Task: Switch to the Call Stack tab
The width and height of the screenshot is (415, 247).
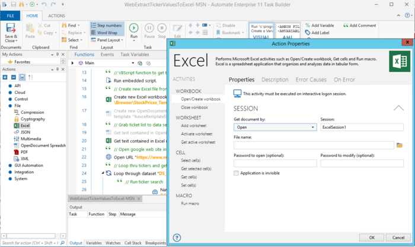Action: coord(133,243)
